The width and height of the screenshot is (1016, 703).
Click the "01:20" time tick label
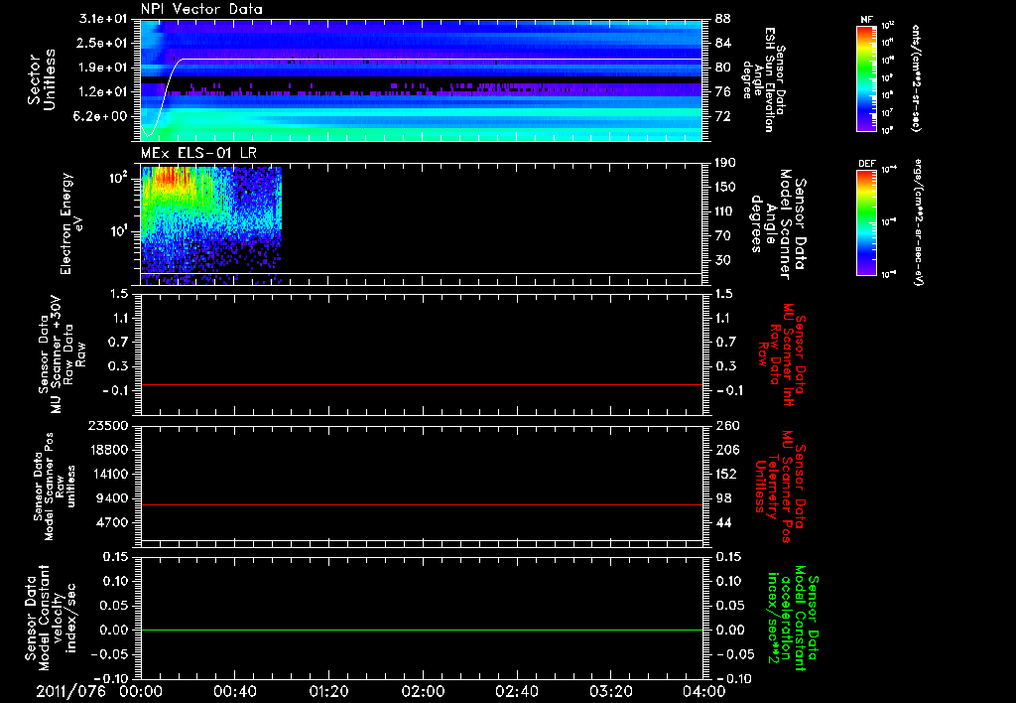click(328, 691)
